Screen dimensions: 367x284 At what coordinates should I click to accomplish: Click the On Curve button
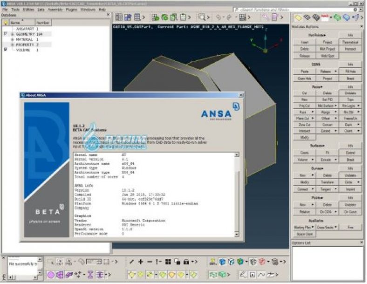pyautogui.click(x=350, y=212)
